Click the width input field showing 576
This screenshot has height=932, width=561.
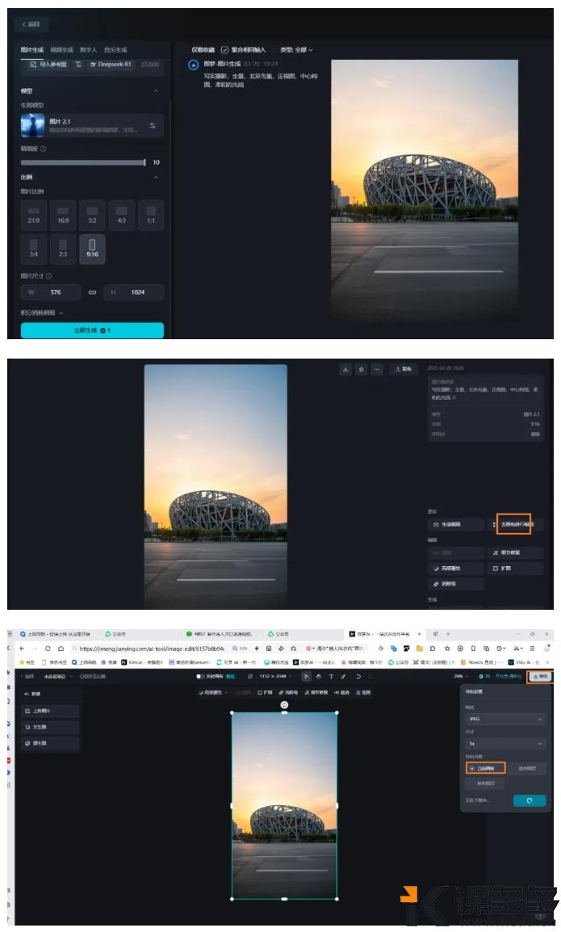click(52, 292)
